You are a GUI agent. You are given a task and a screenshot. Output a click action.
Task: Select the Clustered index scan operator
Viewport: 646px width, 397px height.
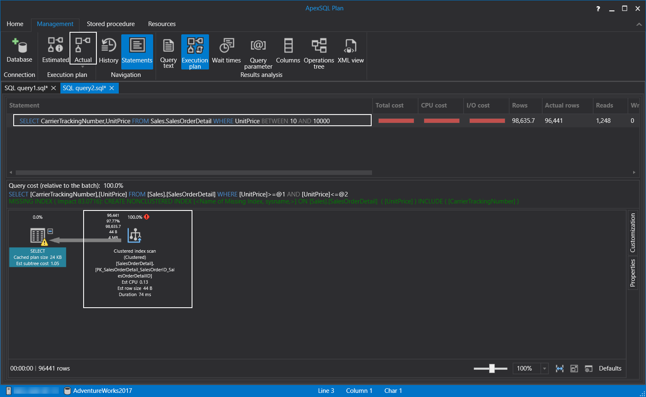135,236
